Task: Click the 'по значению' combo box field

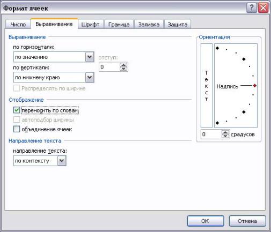Action: [x=54, y=57]
